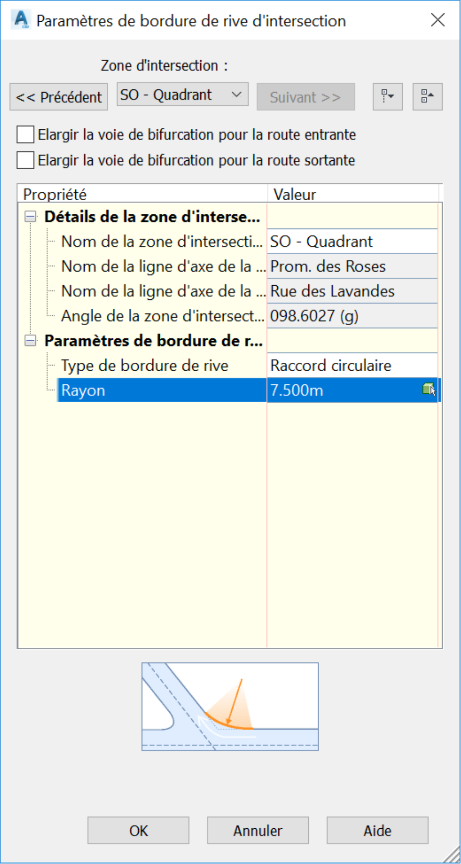Confirm with the OK button
Image resolution: width=461 pixels, height=864 pixels.
[x=138, y=830]
